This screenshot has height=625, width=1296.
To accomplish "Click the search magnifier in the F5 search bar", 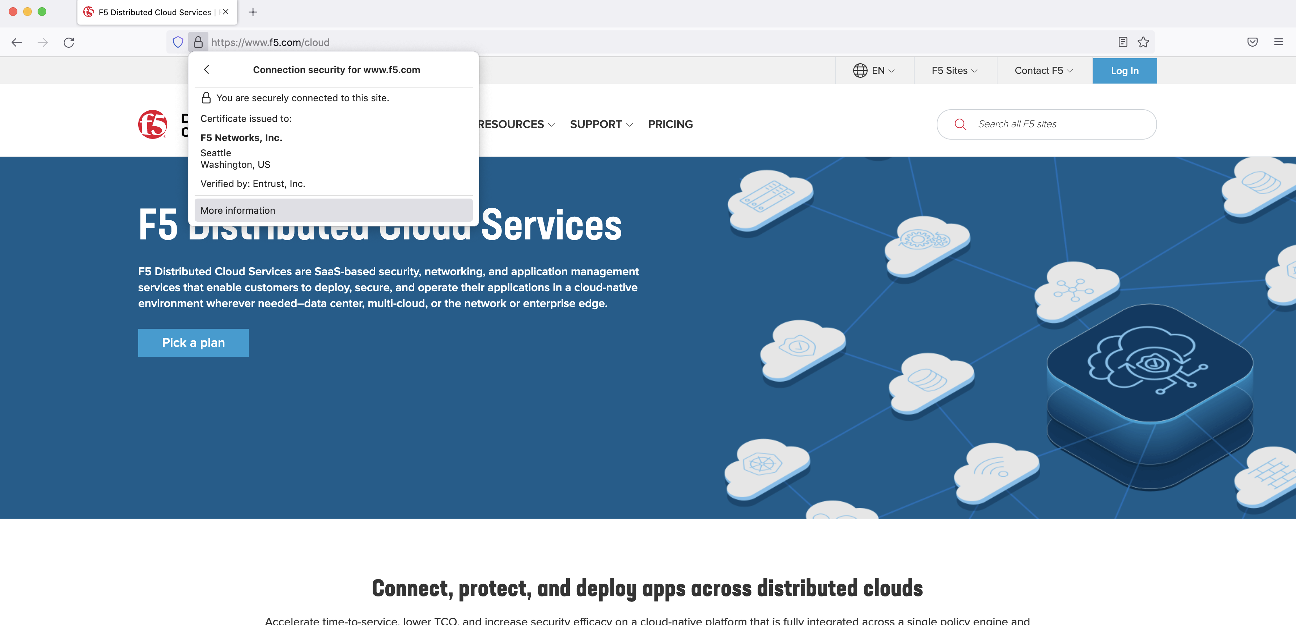I will click(x=961, y=124).
